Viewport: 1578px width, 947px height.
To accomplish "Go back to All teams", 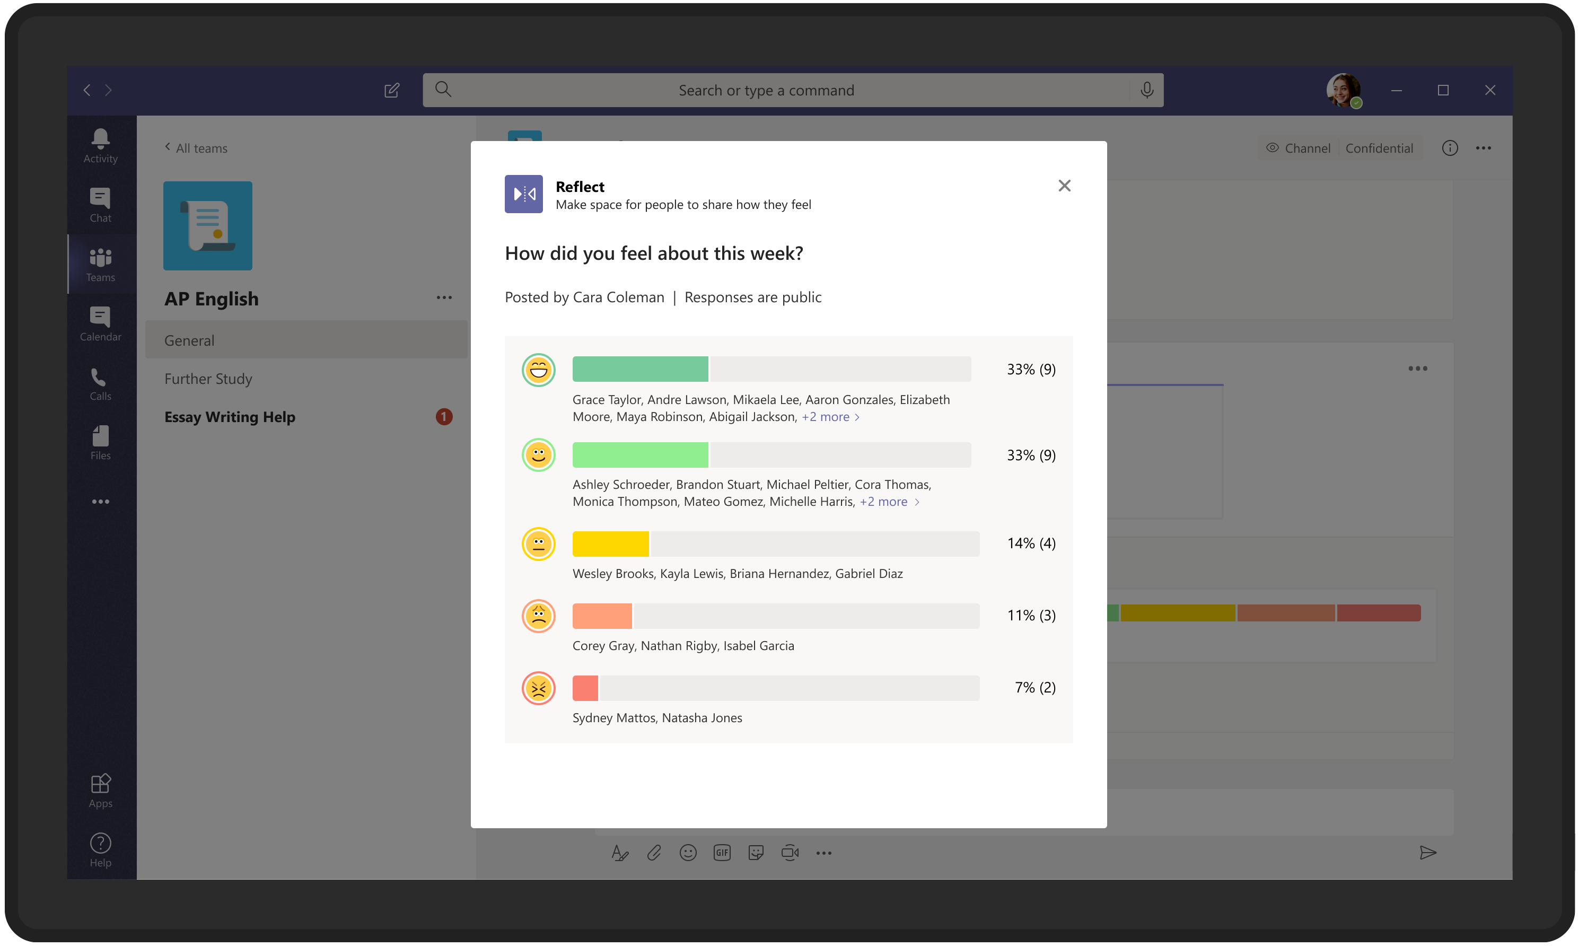I will [196, 148].
